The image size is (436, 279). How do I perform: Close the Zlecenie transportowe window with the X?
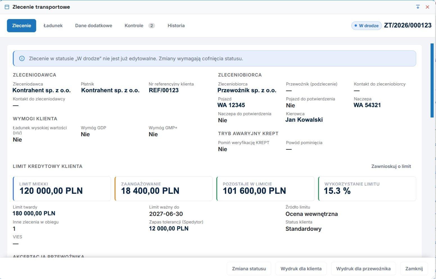click(x=427, y=7)
